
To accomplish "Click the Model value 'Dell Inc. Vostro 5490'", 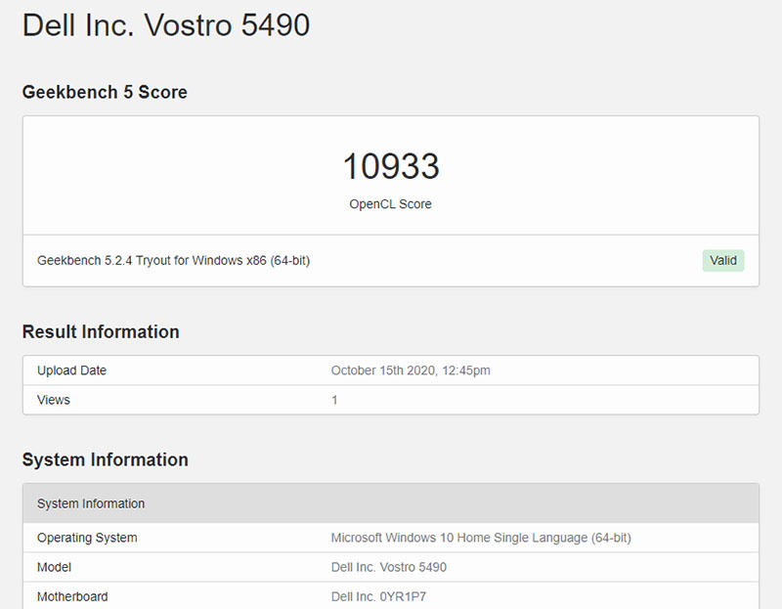I will (389, 567).
